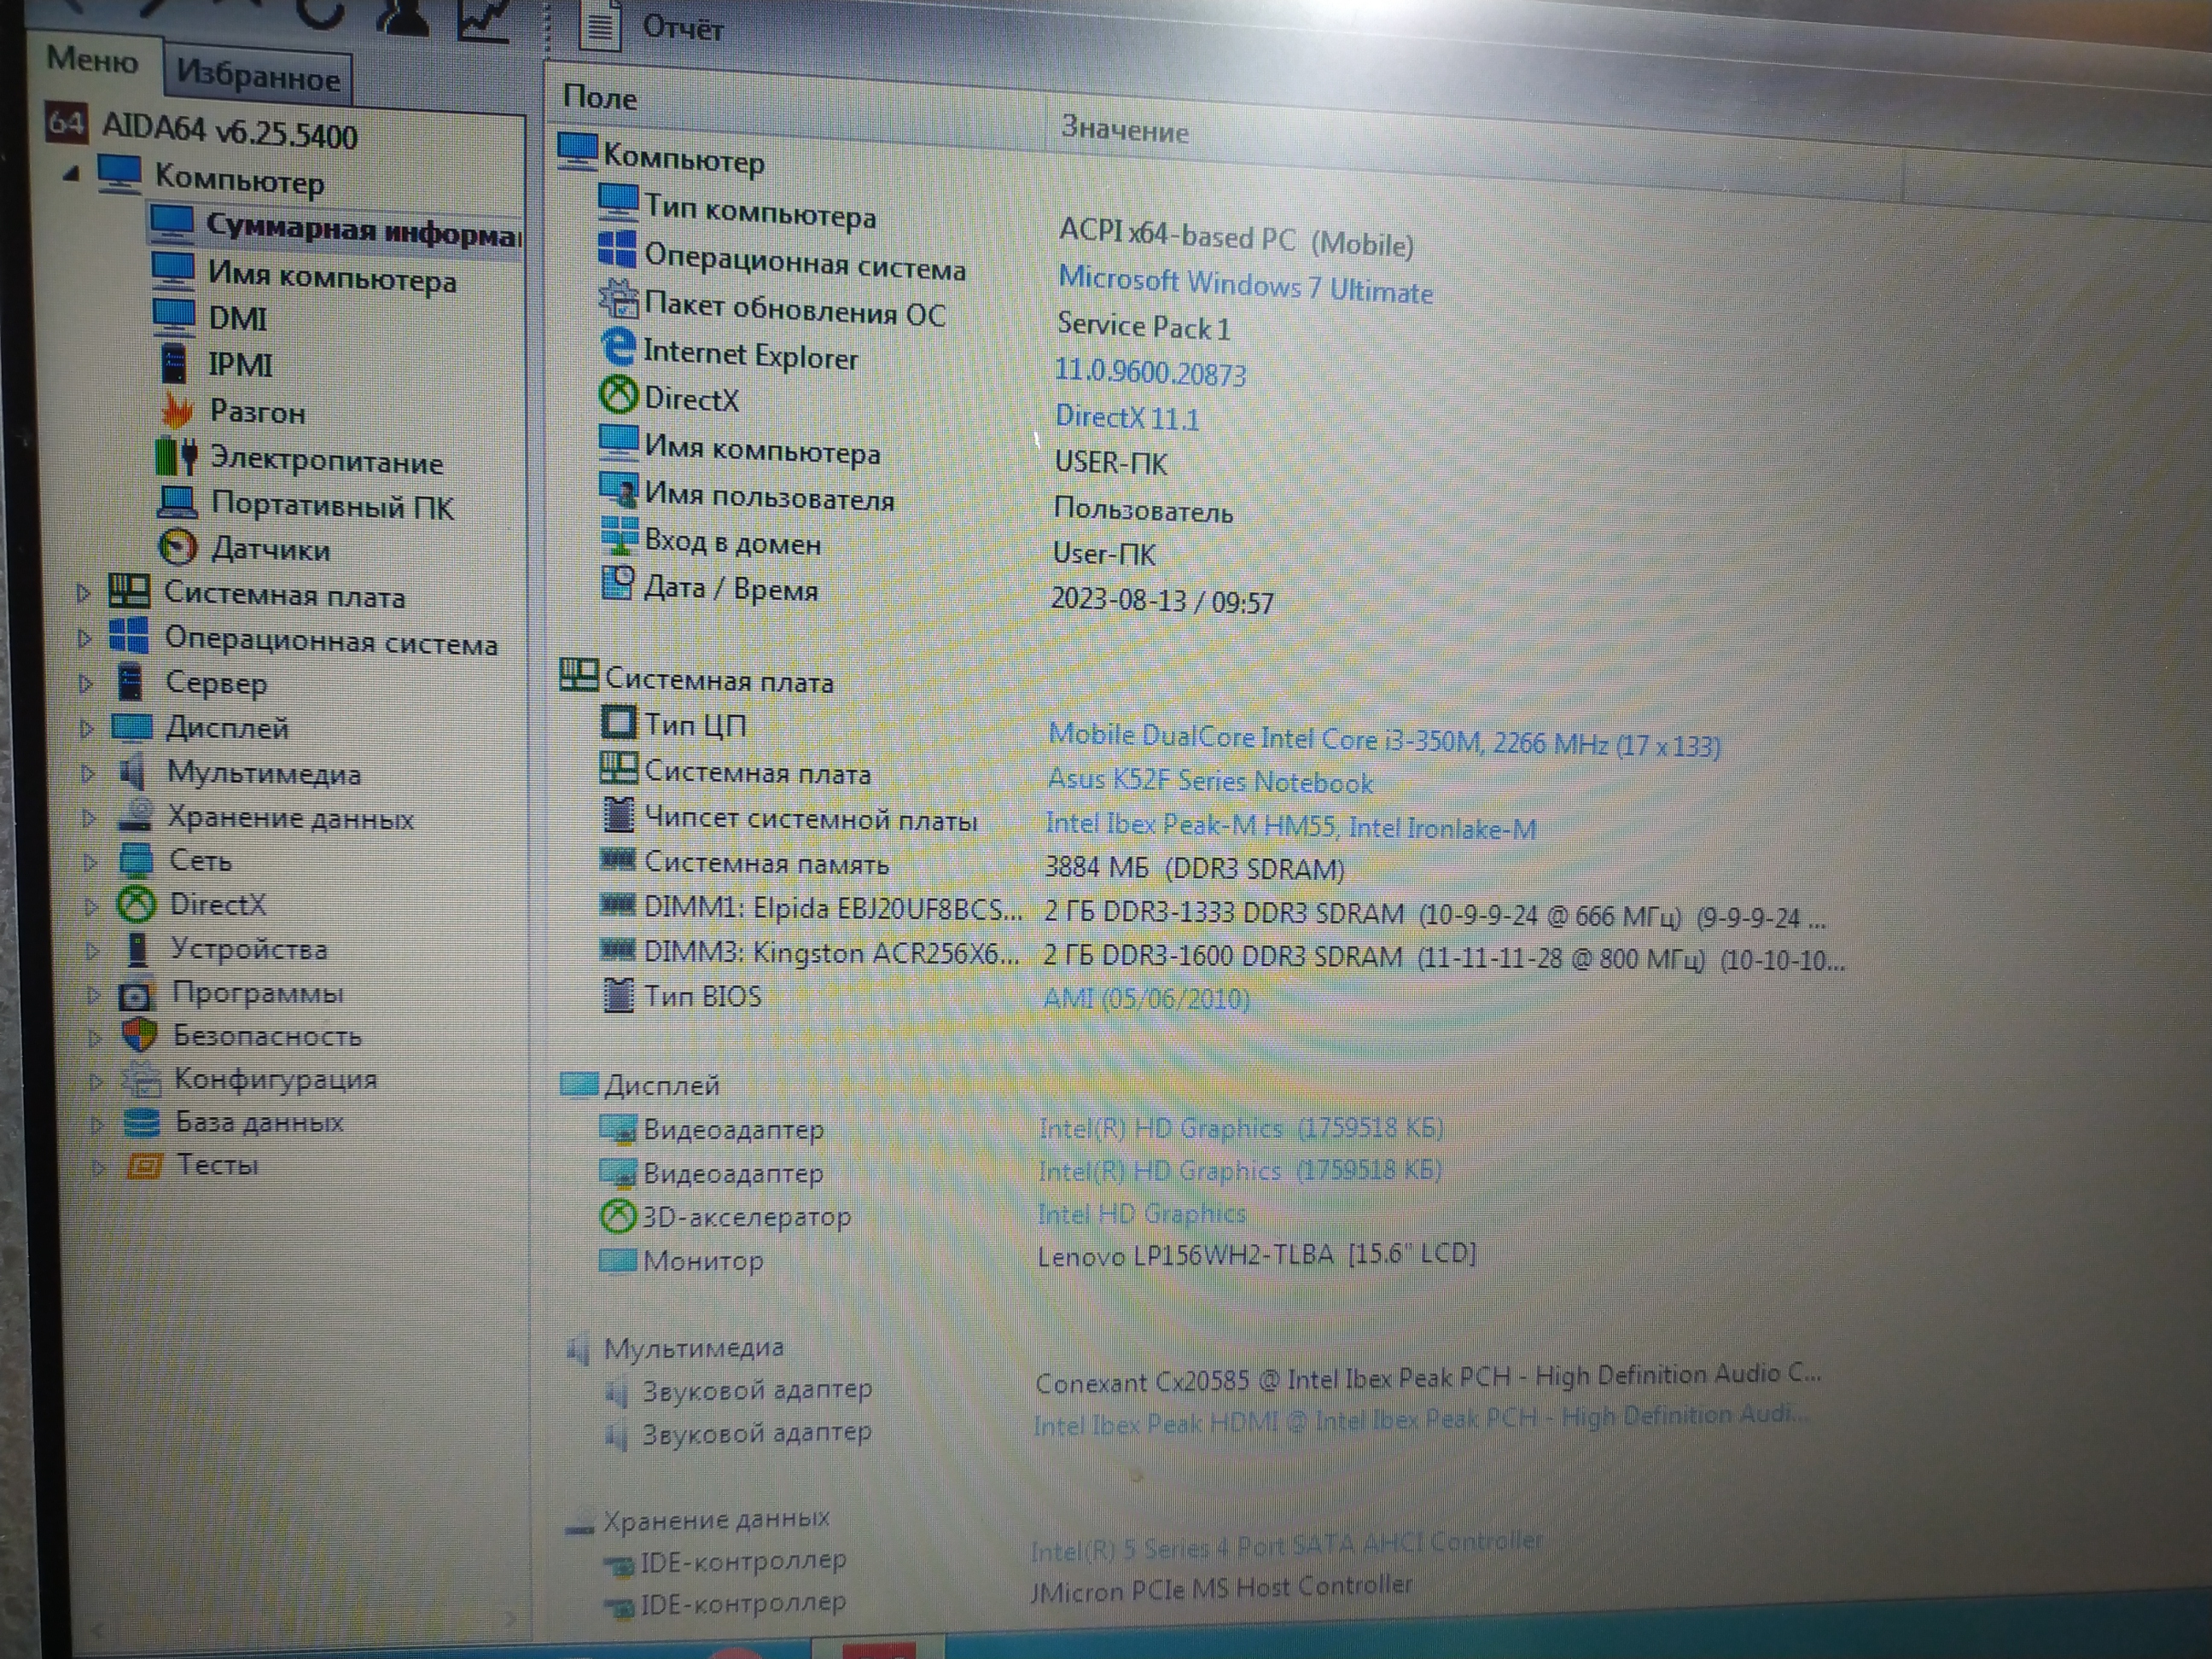Image resolution: width=2212 pixels, height=1659 pixels.
Task: Click the chart graph toolbar icon
Action: pos(484,20)
